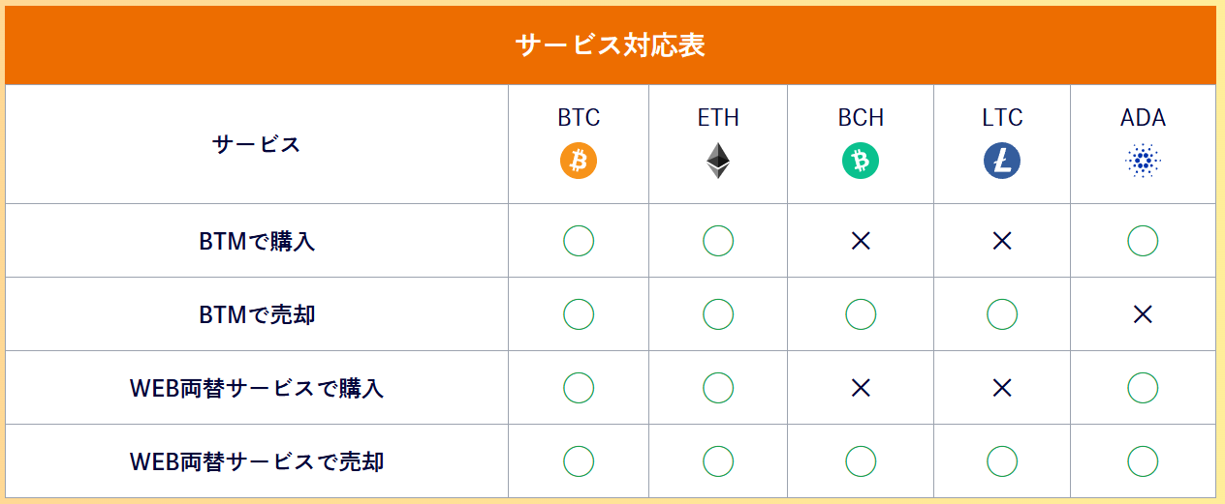
Task: Click the circle for BTC in BTMで購入 row
Action: pyautogui.click(x=579, y=241)
